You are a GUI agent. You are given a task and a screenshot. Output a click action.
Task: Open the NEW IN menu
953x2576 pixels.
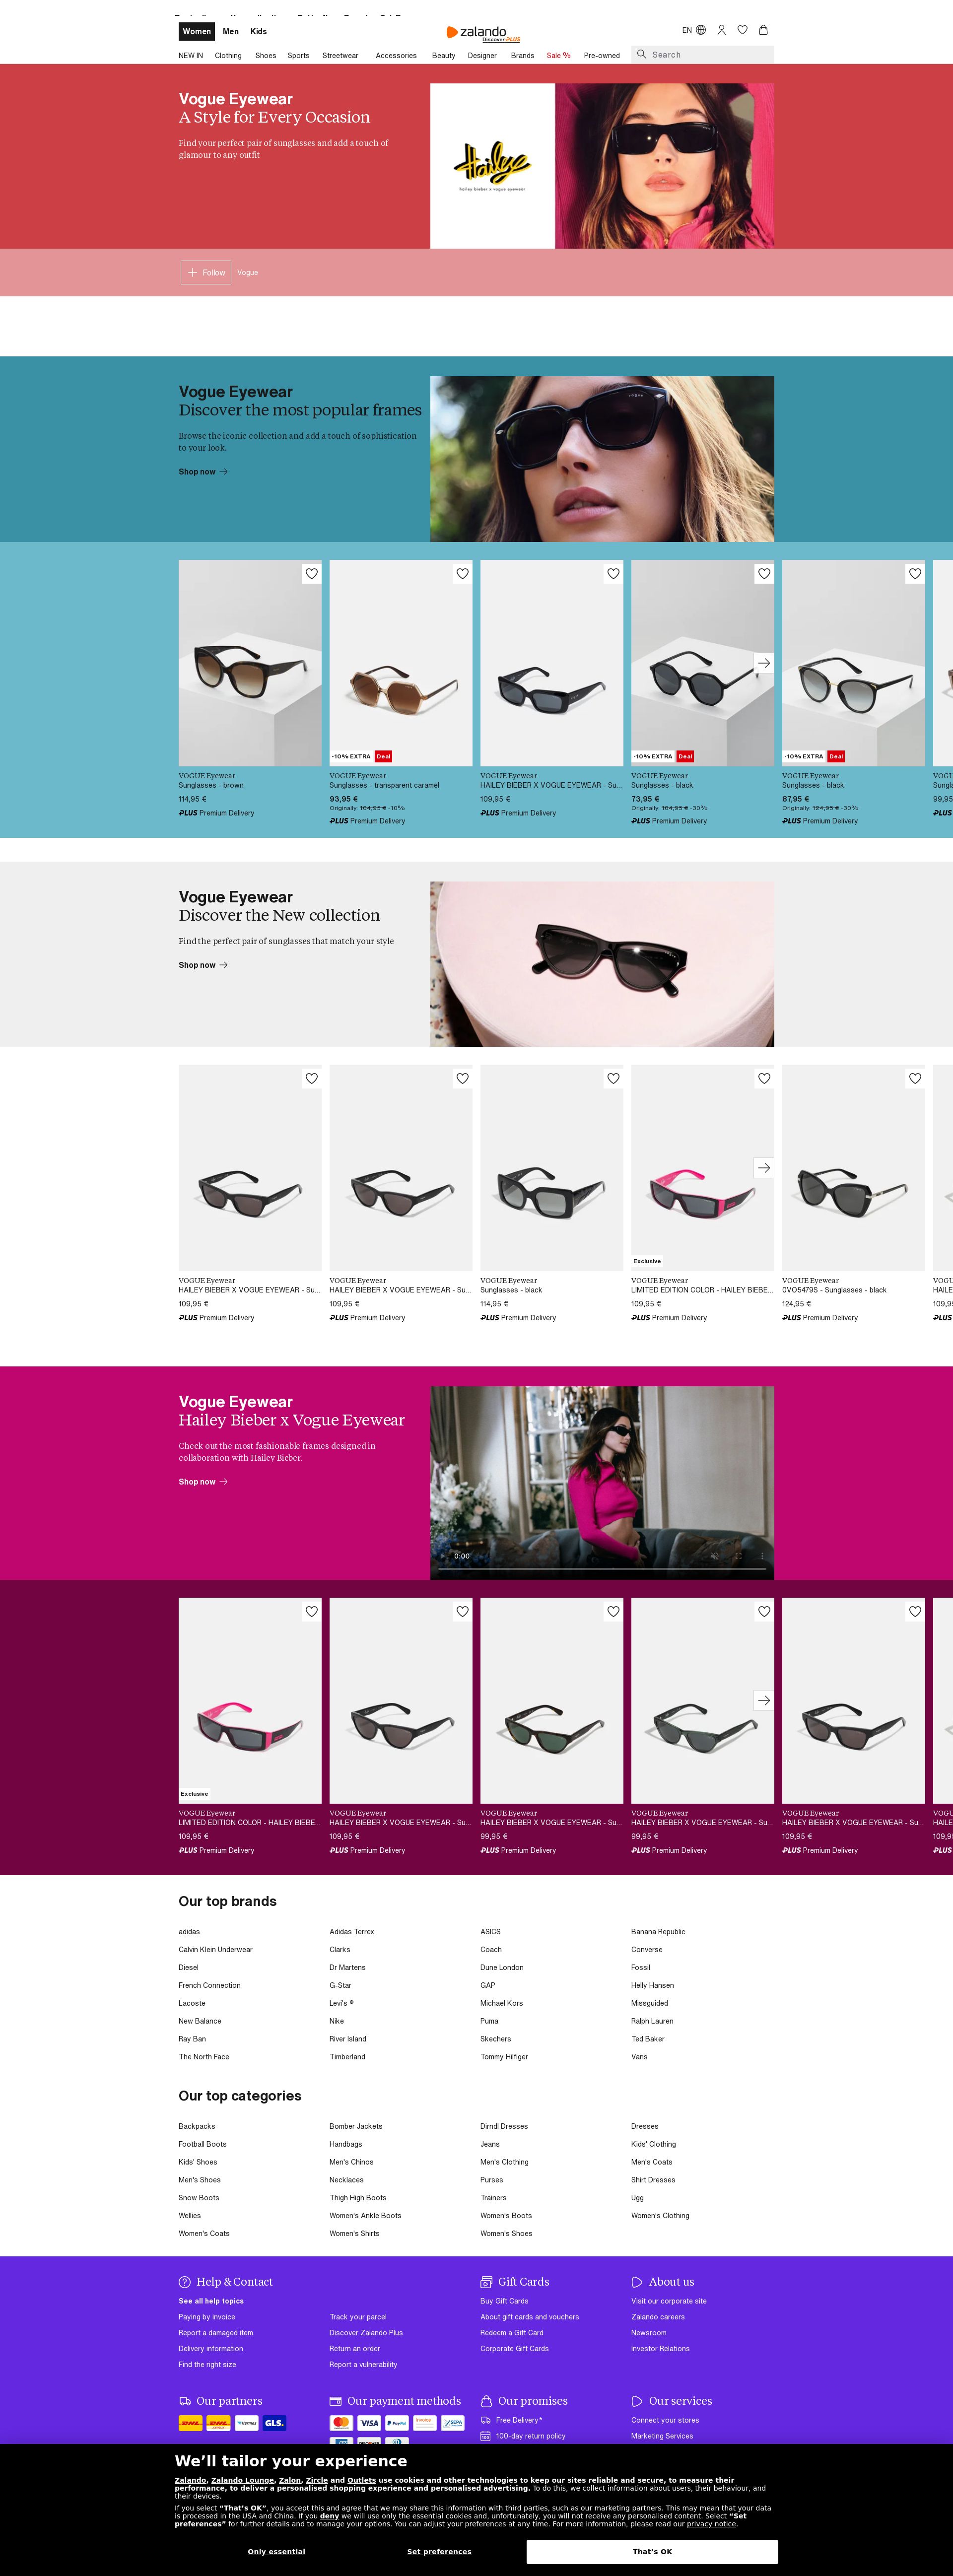pyautogui.click(x=191, y=56)
